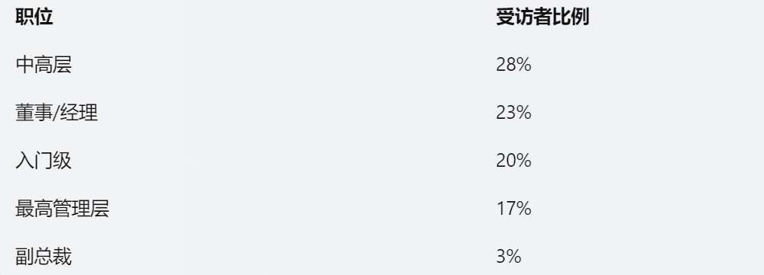Click the 职位 column header
764x275 pixels.
[x=34, y=17]
